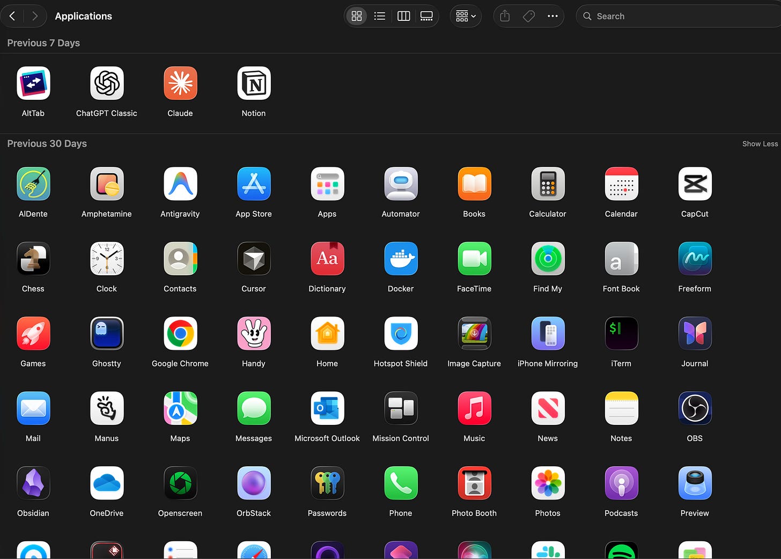This screenshot has height=559, width=781.
Task: Open the Photos app icon
Action: (x=548, y=483)
